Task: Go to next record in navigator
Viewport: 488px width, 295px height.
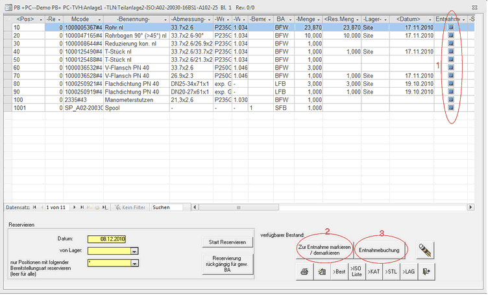Action: [74, 207]
